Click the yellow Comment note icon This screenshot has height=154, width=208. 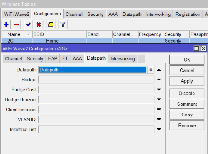pyautogui.click(x=51, y=25)
